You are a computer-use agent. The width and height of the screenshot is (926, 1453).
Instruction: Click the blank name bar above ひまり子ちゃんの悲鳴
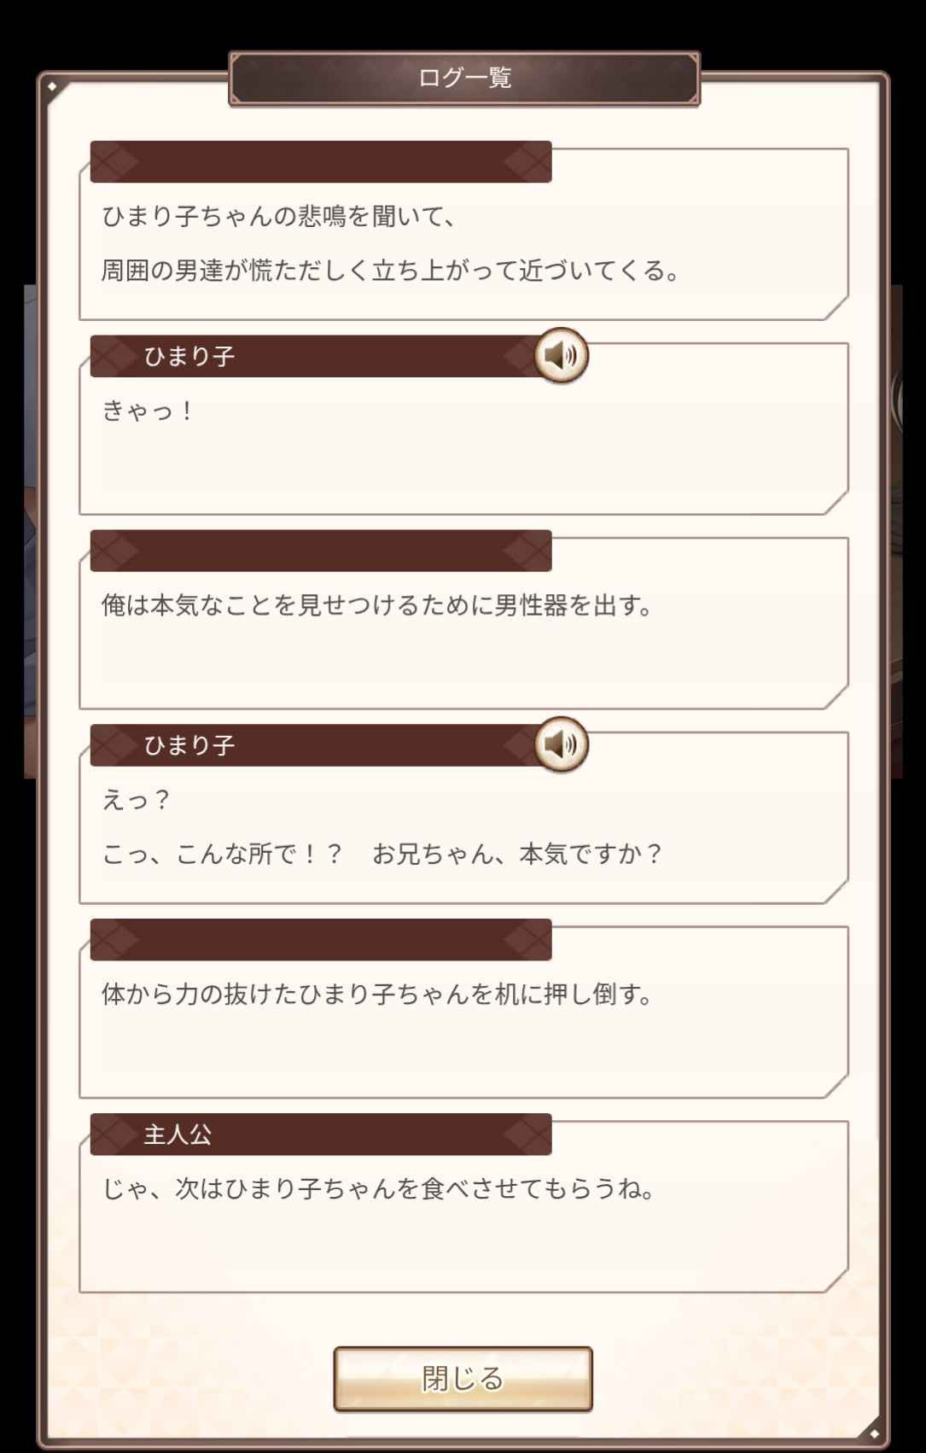point(320,162)
